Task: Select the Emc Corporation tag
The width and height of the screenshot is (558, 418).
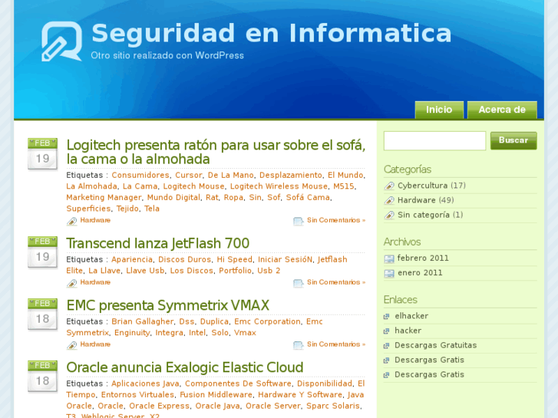Action: coord(267,321)
